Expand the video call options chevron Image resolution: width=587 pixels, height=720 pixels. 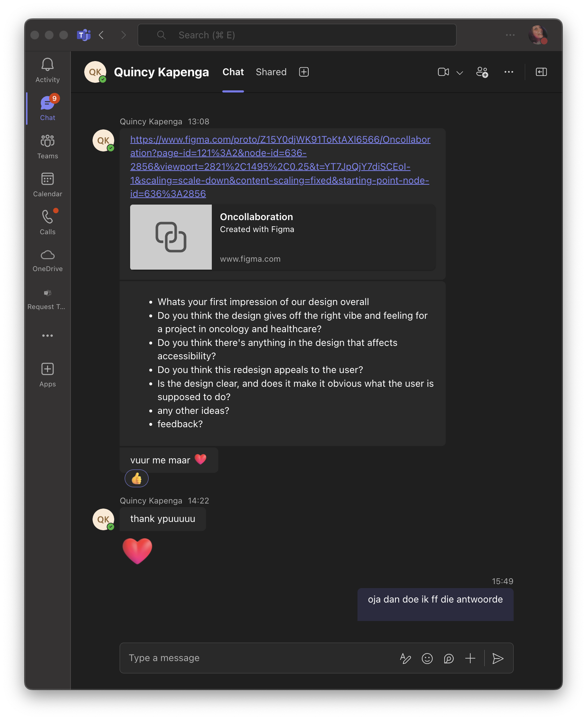point(460,72)
